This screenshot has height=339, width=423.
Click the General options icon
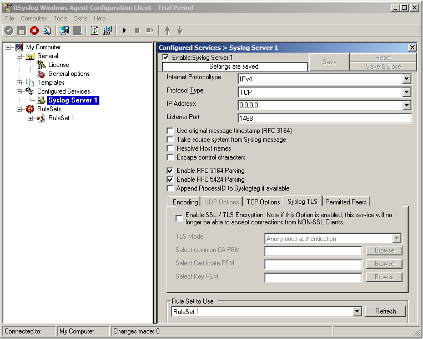coord(41,74)
